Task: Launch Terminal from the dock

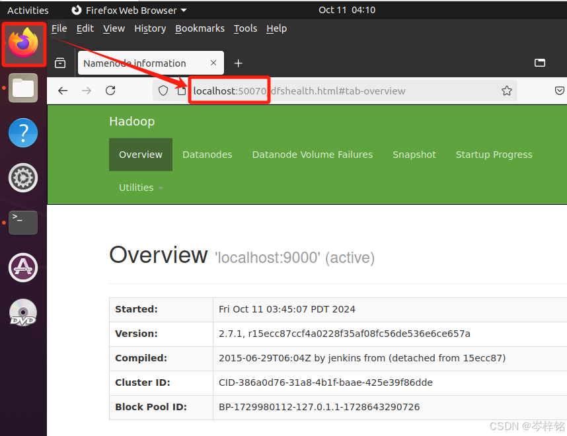Action: click(23, 223)
